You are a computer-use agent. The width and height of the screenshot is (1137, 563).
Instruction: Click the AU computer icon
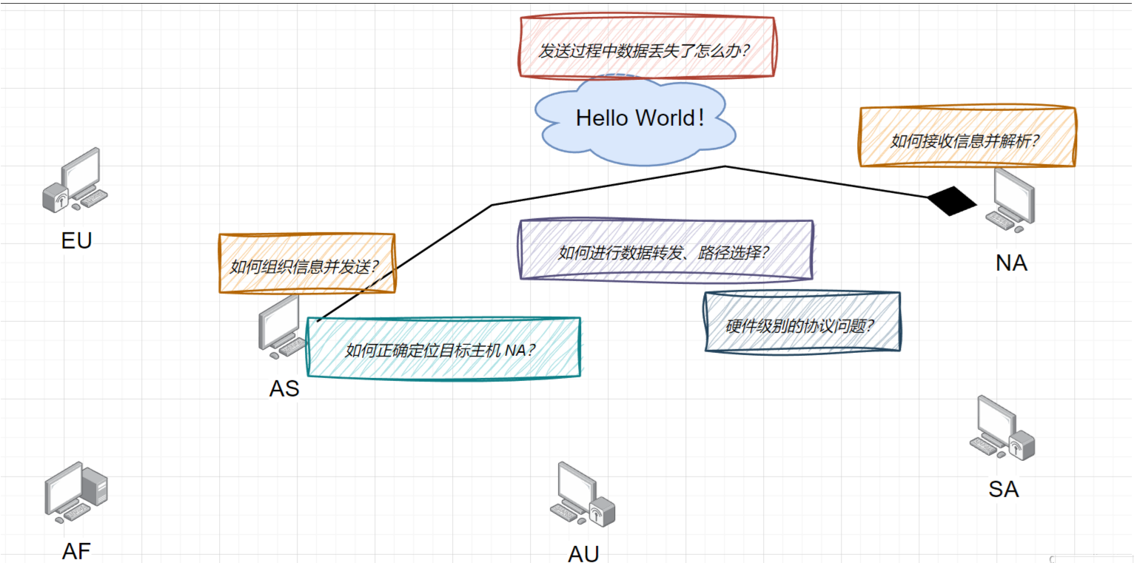point(583,494)
